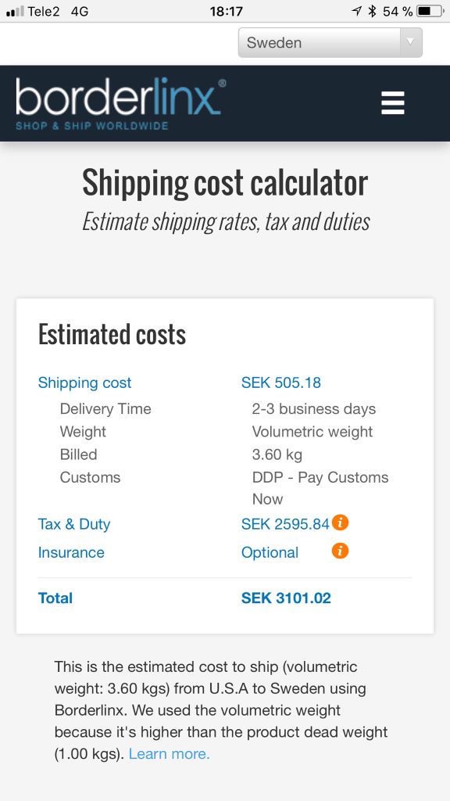
Task: Click the SEK 3101.02 total amount
Action: 286,598
